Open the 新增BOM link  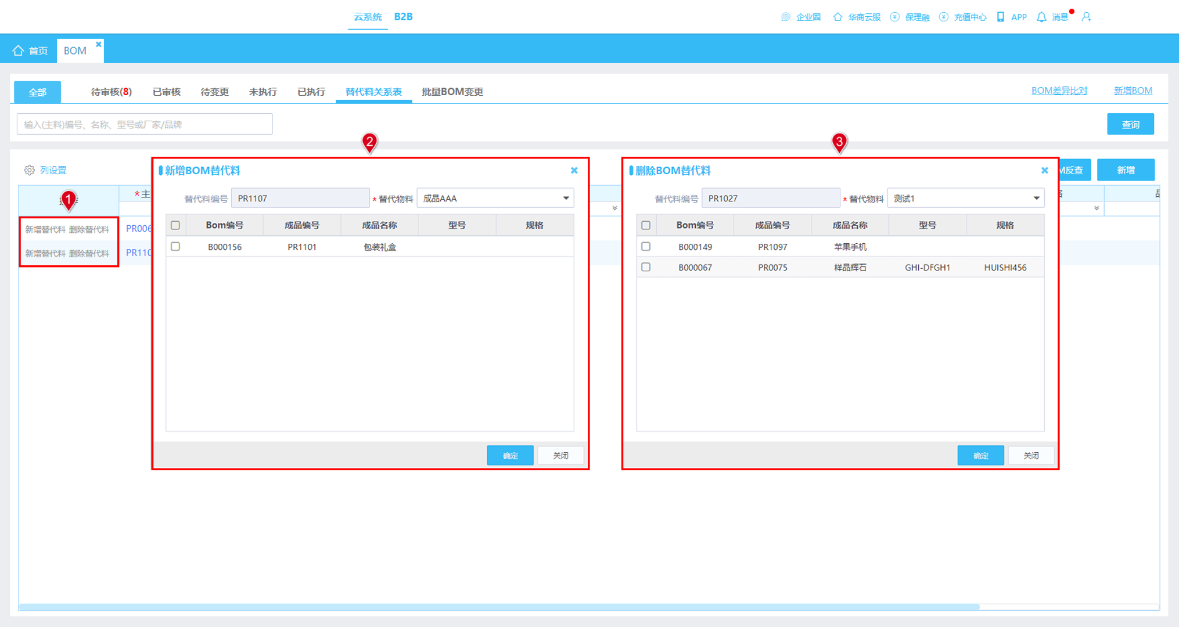(1133, 91)
